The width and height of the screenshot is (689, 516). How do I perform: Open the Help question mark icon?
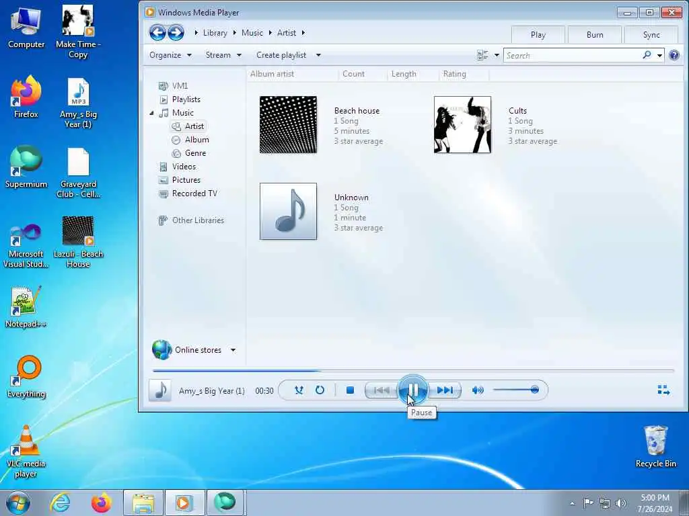(674, 55)
